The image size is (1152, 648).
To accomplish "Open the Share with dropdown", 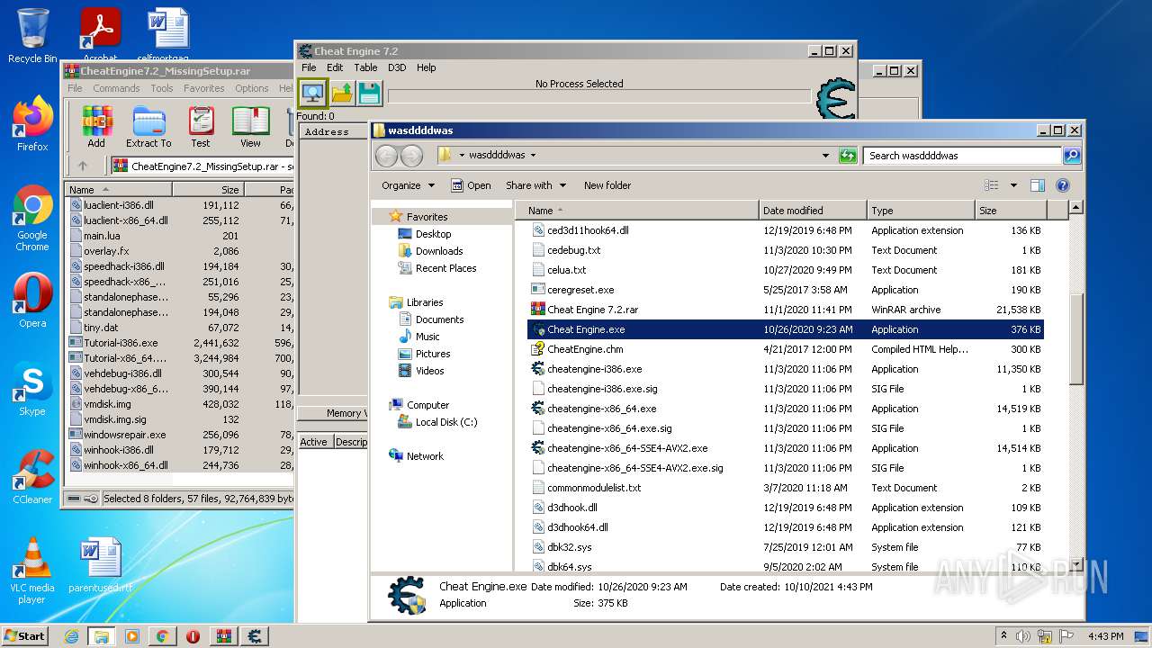I will pos(535,185).
